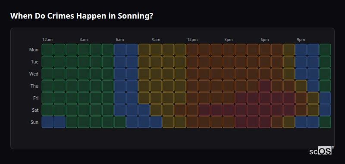Click the Wed row label

34,74
